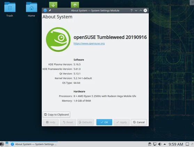Expand hidden system tray icons arrow
This screenshot has width=194, height=147.
tap(165, 144)
